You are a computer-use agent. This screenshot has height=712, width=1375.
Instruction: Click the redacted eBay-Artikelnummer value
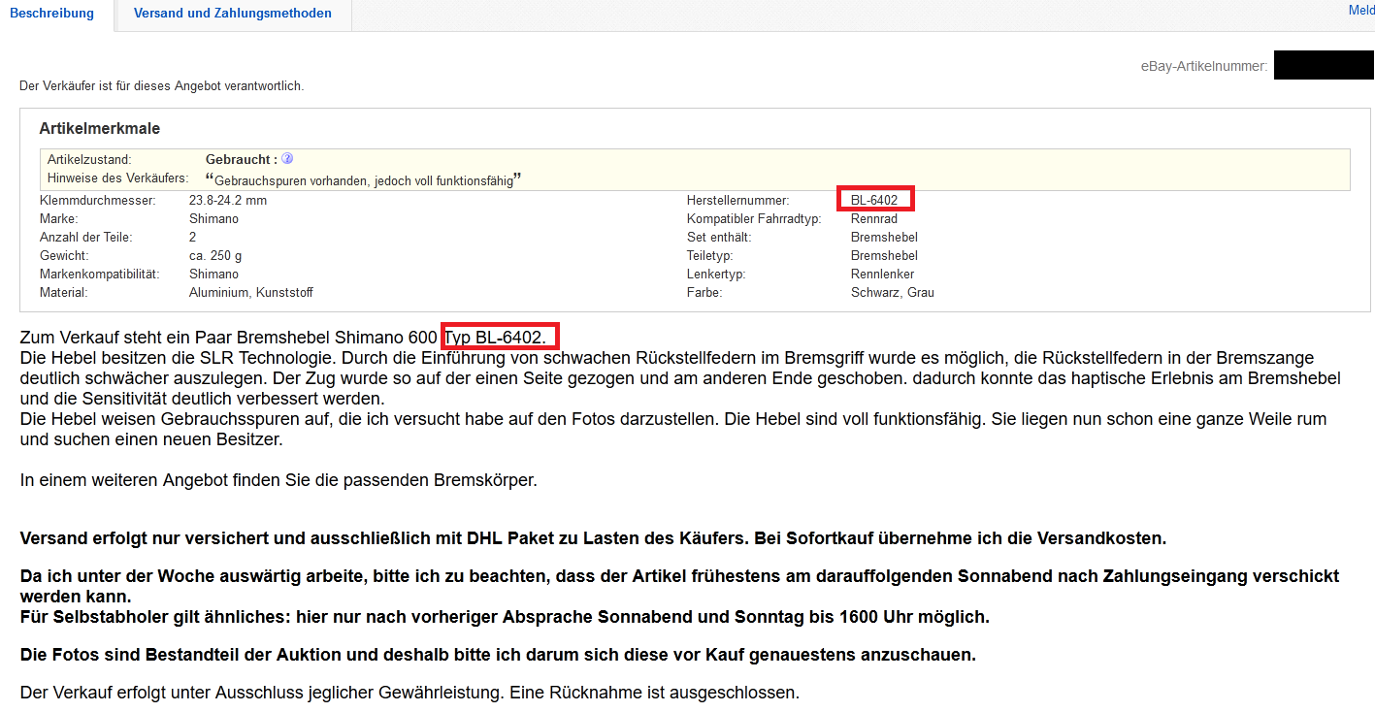(x=1323, y=66)
